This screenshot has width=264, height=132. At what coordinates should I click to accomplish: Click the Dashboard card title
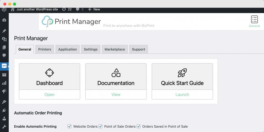pyautogui.click(x=49, y=83)
